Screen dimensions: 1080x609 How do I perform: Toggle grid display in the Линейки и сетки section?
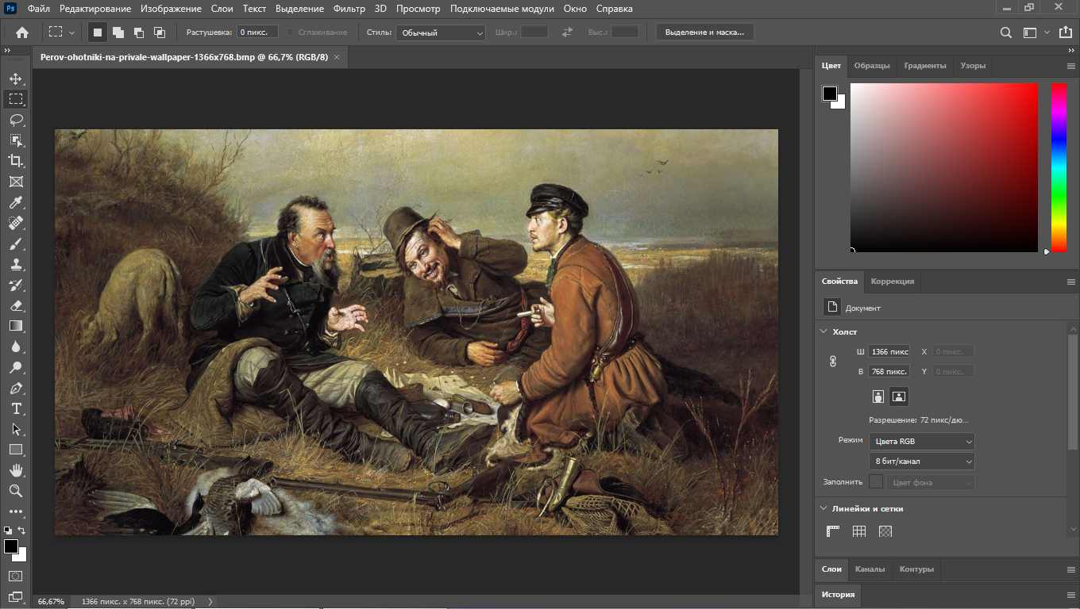(x=859, y=531)
